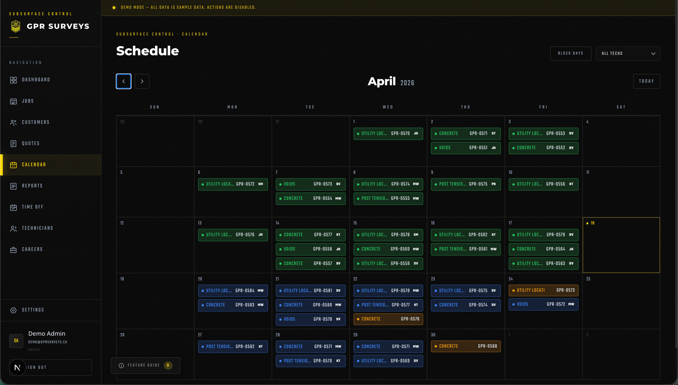Open Time Off navigation item
The image size is (678, 385).
point(51,207)
